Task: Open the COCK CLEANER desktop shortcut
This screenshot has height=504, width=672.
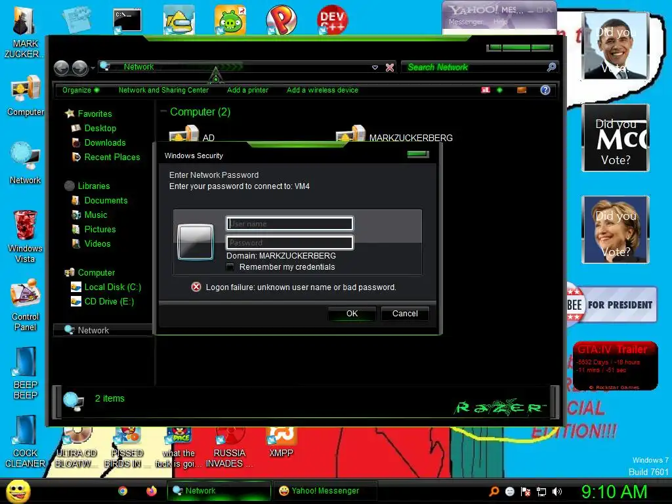Action: 26,441
